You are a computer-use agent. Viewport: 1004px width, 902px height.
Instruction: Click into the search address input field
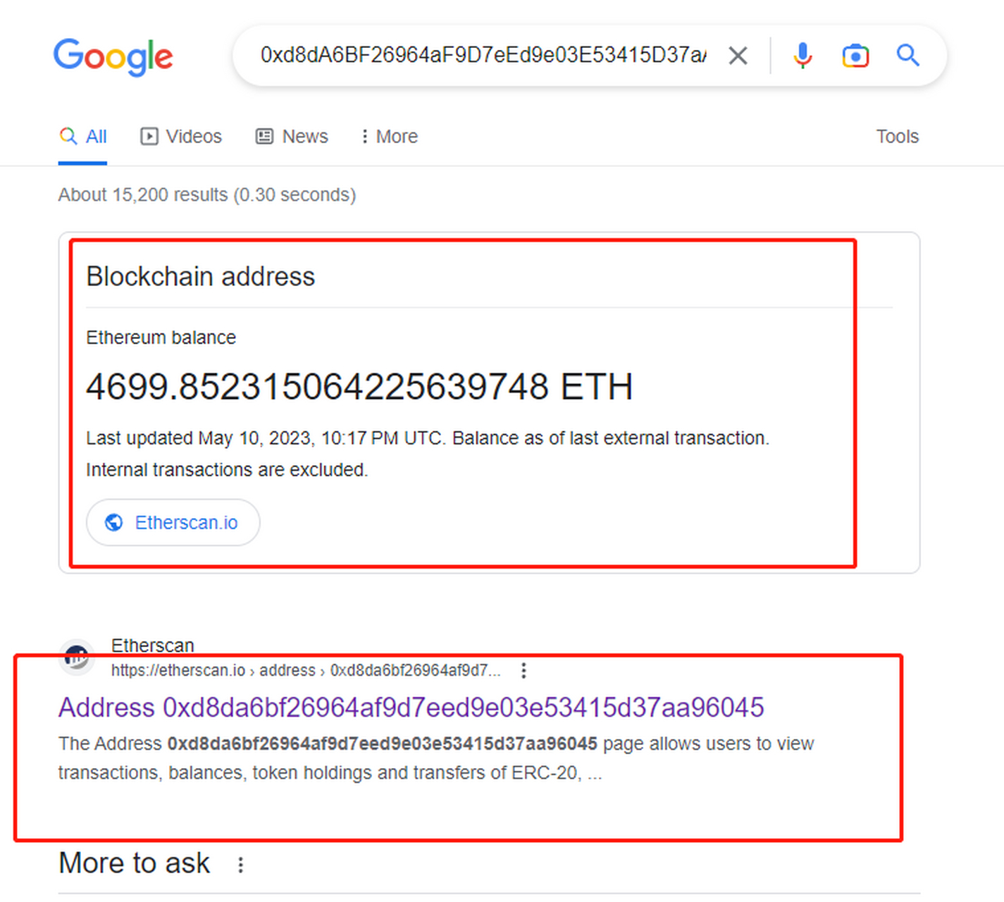coord(483,55)
